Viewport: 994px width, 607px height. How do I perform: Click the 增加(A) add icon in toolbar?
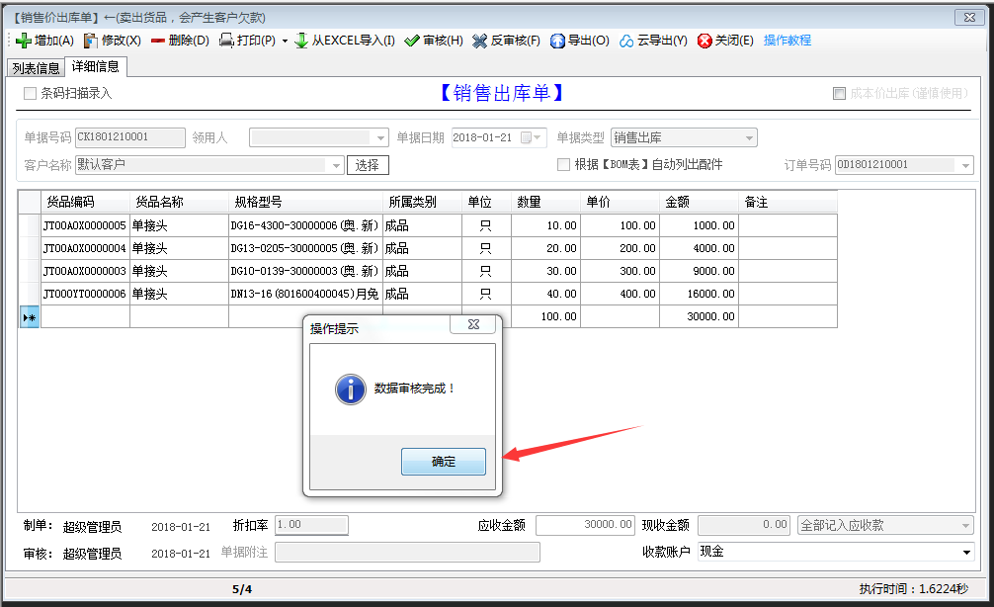(24, 41)
